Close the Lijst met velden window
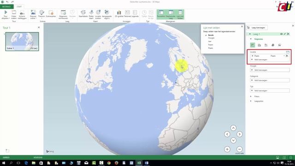295x166 pixels. (242, 27)
